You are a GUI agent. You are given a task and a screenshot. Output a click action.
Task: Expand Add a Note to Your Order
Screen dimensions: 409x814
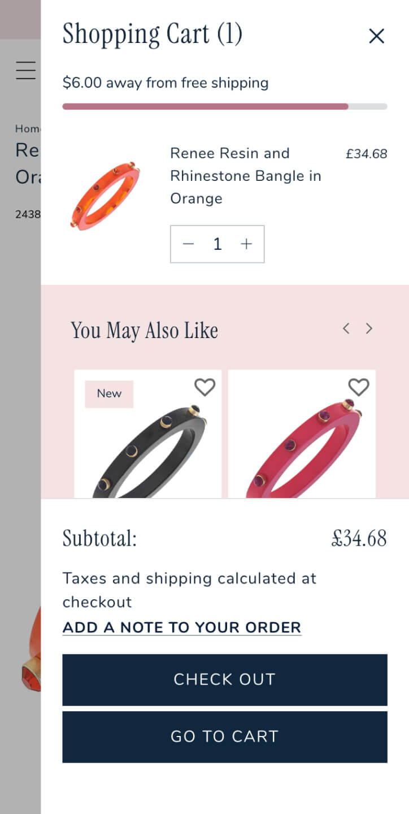181,627
